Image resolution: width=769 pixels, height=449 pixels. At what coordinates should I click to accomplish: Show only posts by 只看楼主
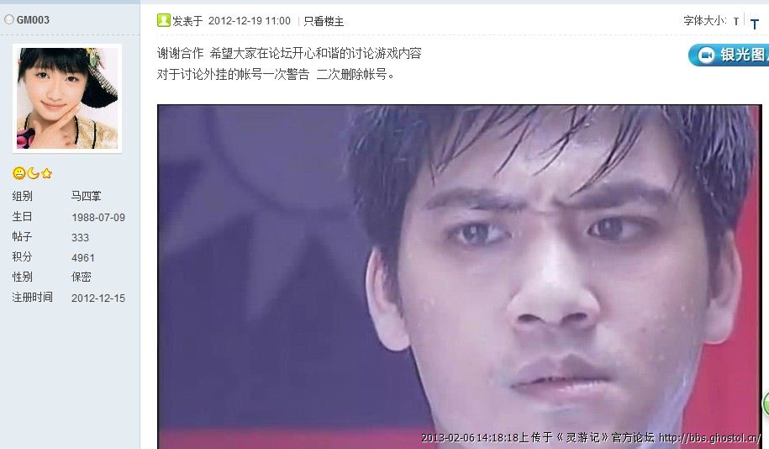click(324, 21)
